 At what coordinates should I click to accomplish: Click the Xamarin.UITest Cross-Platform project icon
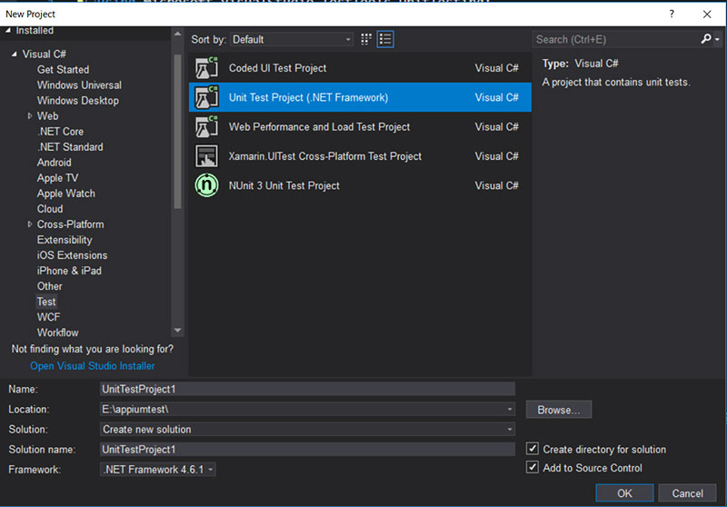tap(207, 156)
